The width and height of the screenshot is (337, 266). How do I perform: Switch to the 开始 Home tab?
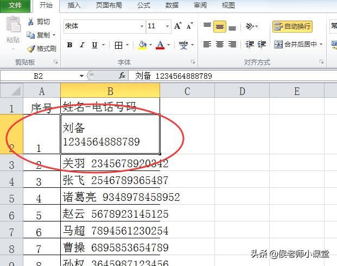pyautogui.click(x=46, y=5)
